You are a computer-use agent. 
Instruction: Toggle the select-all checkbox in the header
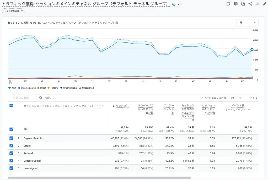tap(11, 105)
